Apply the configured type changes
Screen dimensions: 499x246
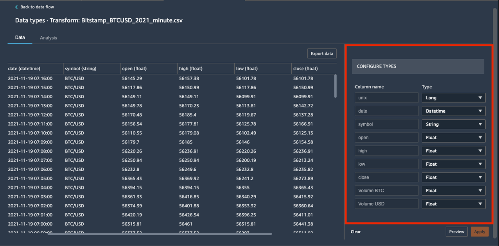pyautogui.click(x=479, y=231)
